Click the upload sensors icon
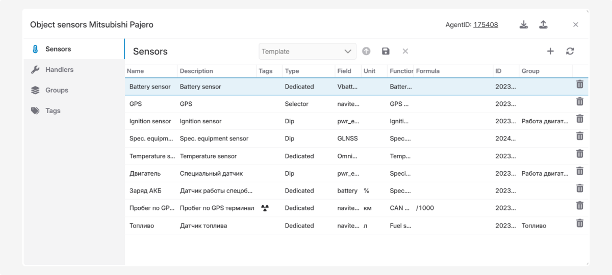 click(x=543, y=24)
